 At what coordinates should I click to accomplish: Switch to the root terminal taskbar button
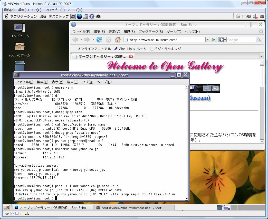(x=135, y=207)
